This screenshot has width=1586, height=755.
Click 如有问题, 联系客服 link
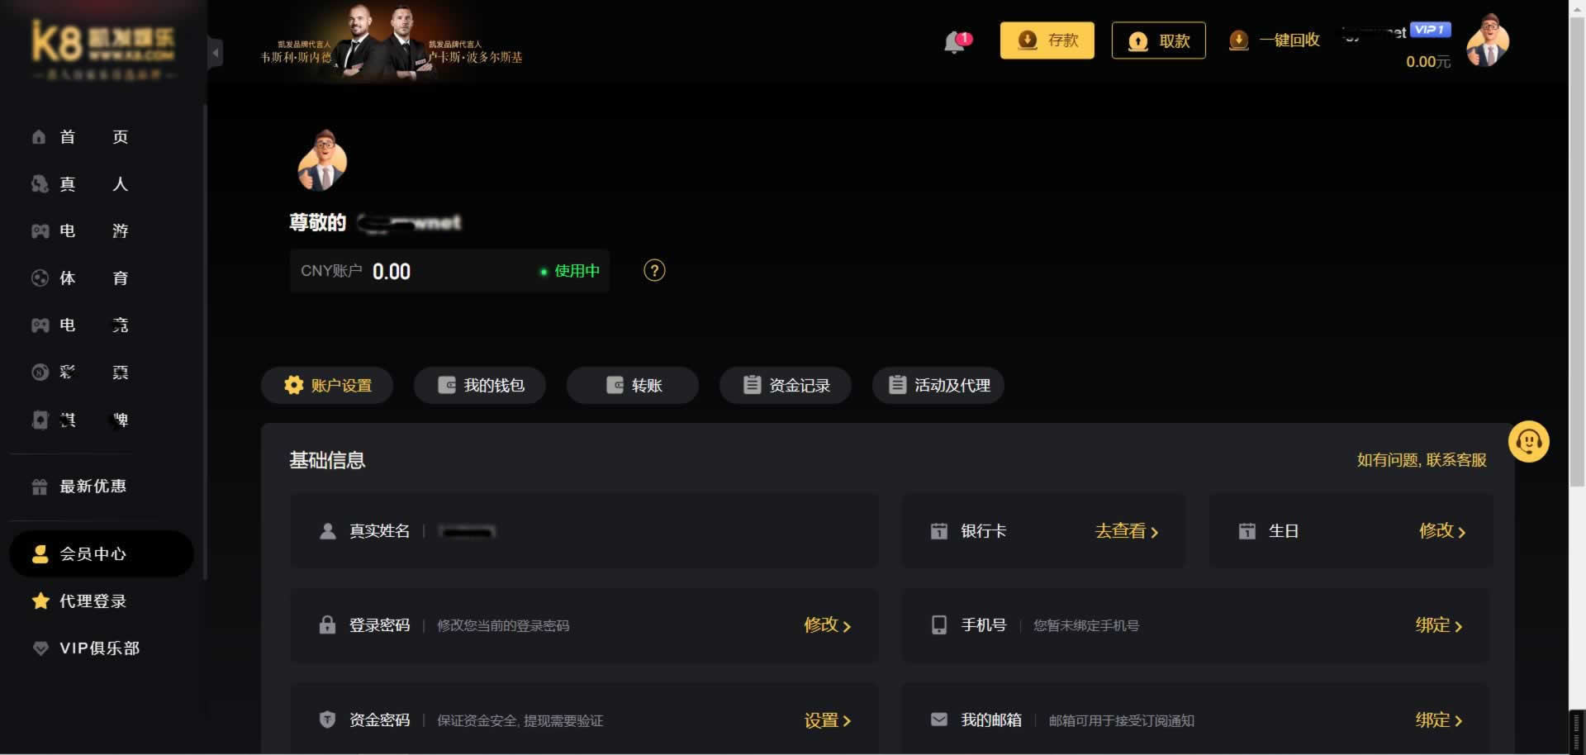click(x=1422, y=460)
